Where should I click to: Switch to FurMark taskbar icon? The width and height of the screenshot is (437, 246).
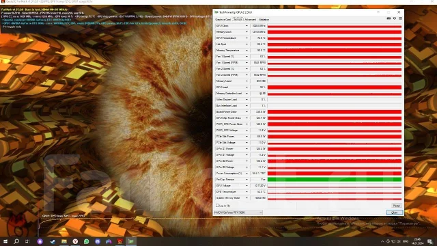coord(120,241)
